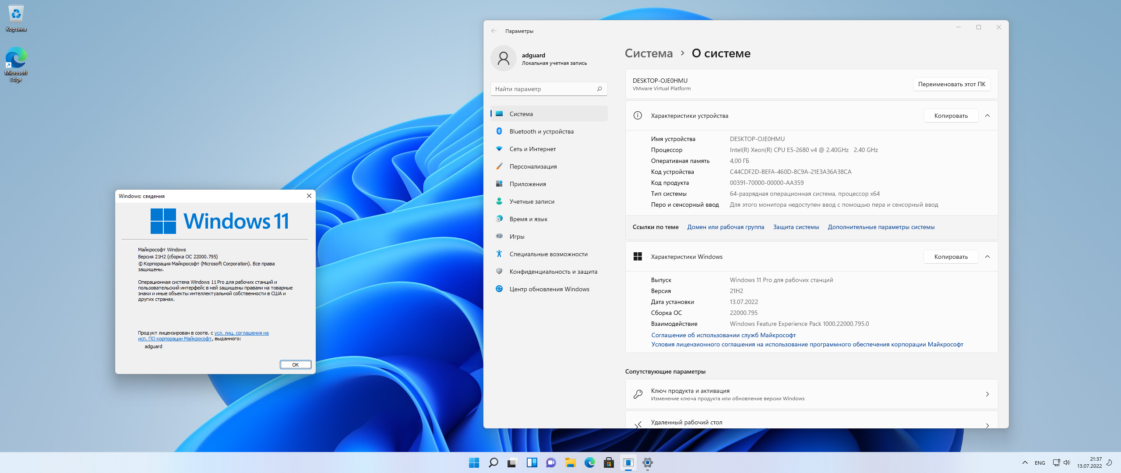The height and width of the screenshot is (473, 1121).
Task: Click product code 00391-70000-00000-AA359
Action: point(767,183)
